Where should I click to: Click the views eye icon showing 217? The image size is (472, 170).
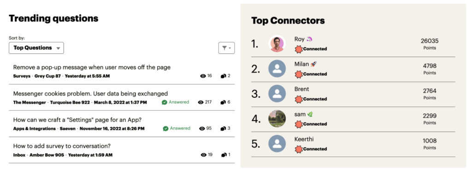coord(201,102)
